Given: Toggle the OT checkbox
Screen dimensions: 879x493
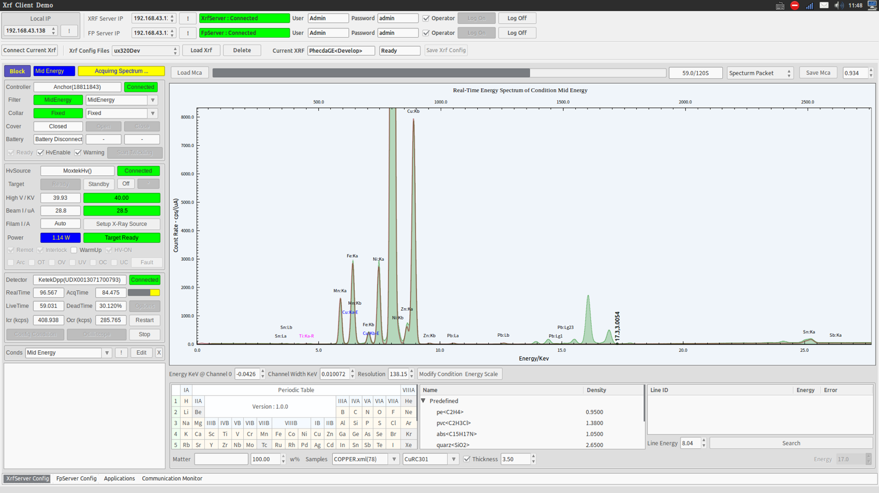Looking at the screenshot, I should coord(31,262).
